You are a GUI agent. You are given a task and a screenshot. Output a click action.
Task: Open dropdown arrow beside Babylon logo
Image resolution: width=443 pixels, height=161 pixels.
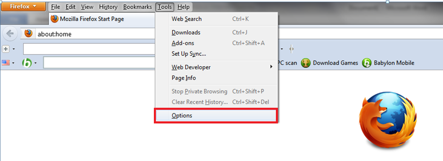point(35,63)
